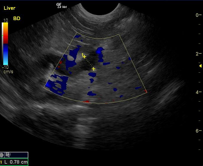The height and width of the screenshot is (166, 203).
Task: Click the GE Le Vet logo
Action: [x=61, y=5]
